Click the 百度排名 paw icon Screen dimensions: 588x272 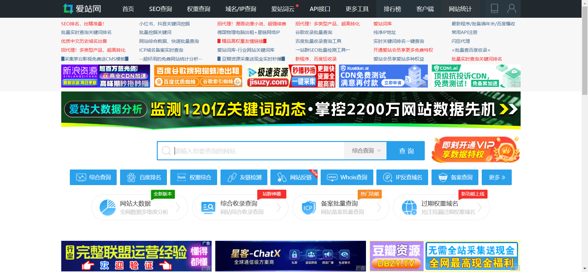point(131,177)
